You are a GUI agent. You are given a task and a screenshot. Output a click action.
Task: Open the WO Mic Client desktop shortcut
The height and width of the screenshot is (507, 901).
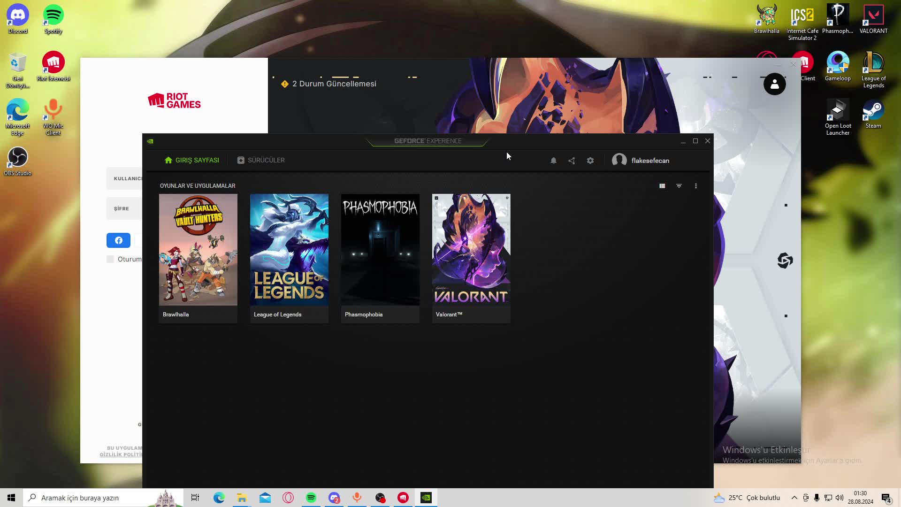click(x=53, y=117)
